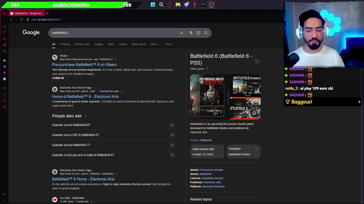Image resolution: width=364 pixels, height=204 pixels.
Task: Open the History clock sidebar icon
Action: pos(5,95)
